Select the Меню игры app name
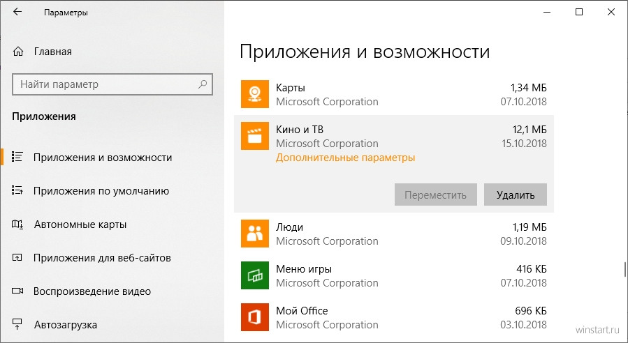The height and width of the screenshot is (343, 628). tap(304, 269)
